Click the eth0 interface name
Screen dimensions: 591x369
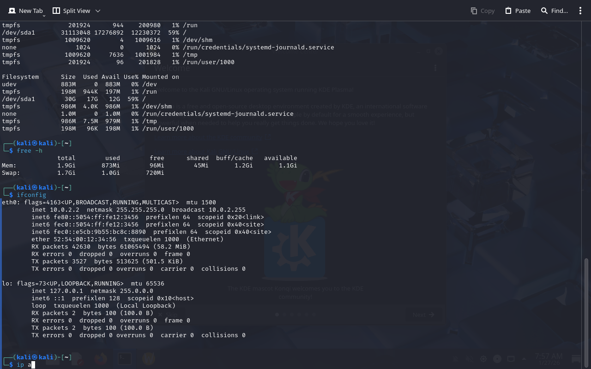(x=9, y=202)
